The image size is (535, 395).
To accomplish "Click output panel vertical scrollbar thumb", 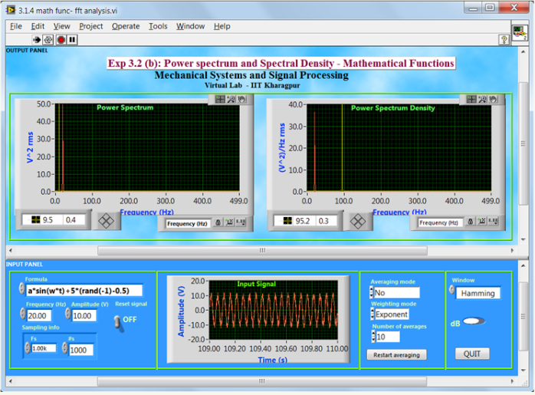I will tap(523, 143).
